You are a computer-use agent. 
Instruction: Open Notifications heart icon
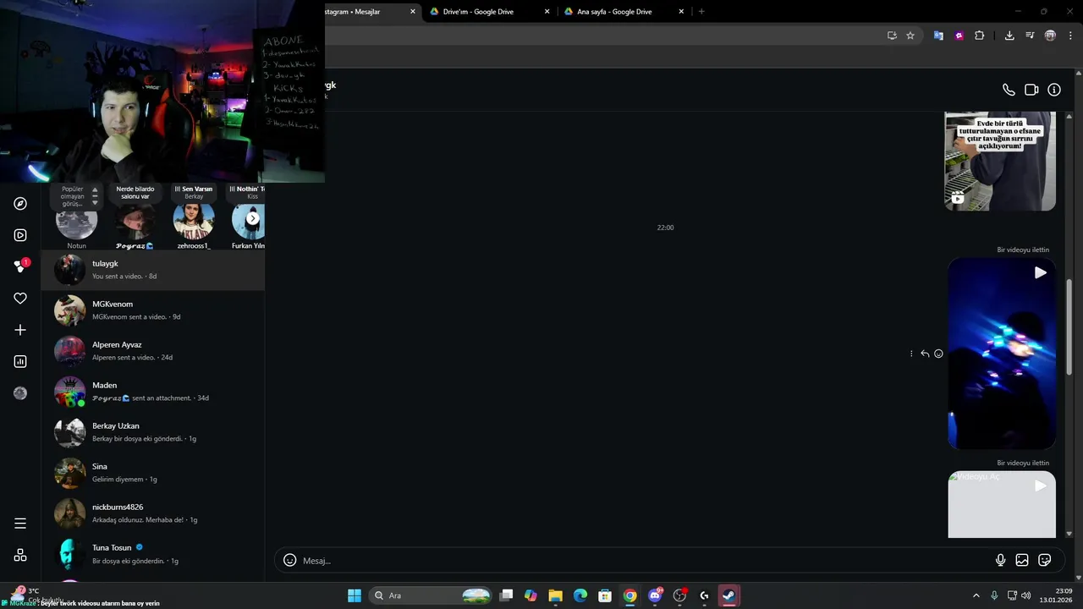tap(20, 299)
